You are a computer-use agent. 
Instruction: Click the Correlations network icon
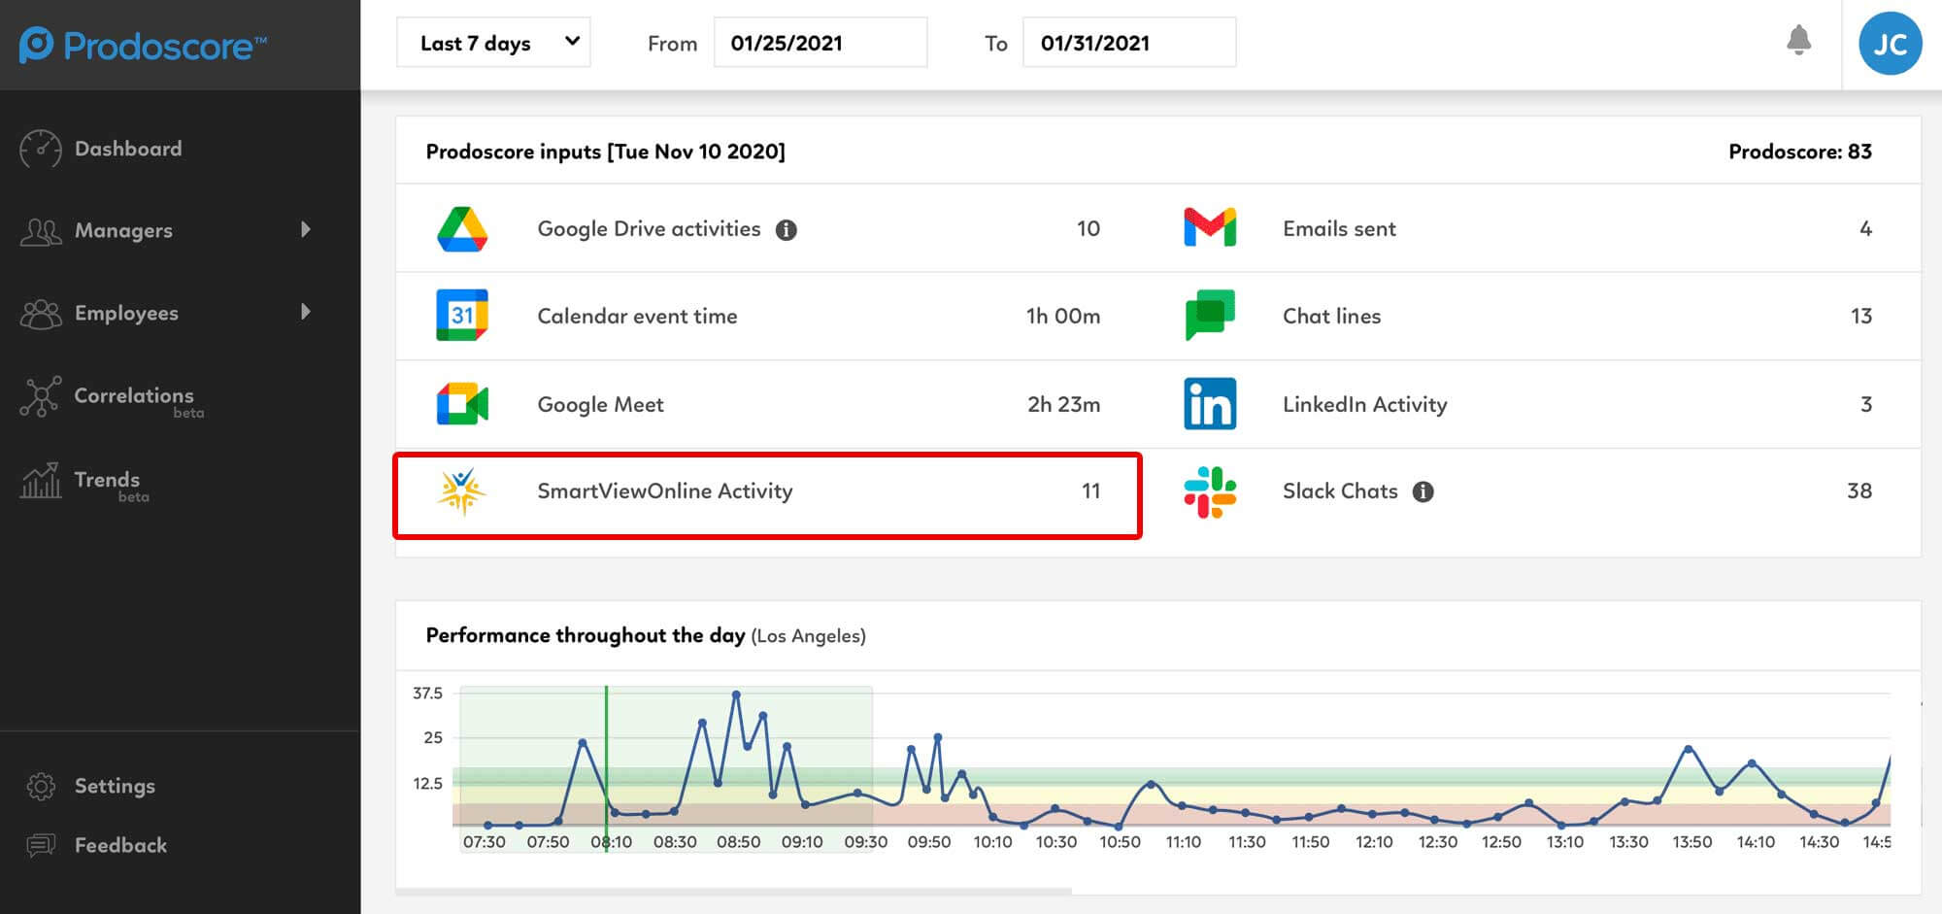click(x=41, y=396)
